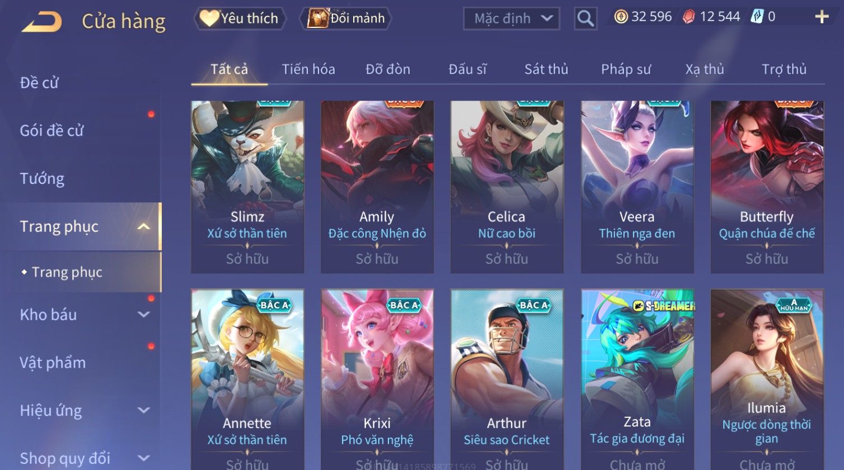
Task: Open the Veera Thiên nga đen skin card
Action: coord(637,187)
